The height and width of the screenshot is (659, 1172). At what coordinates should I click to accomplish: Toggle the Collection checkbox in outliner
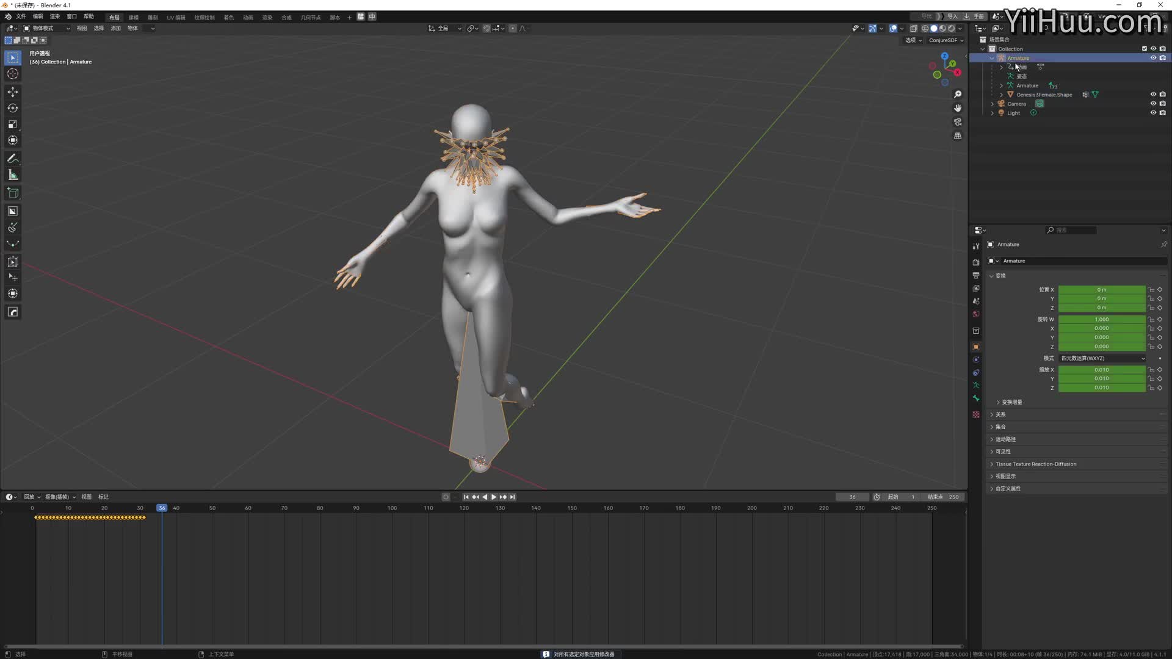pyautogui.click(x=1144, y=48)
